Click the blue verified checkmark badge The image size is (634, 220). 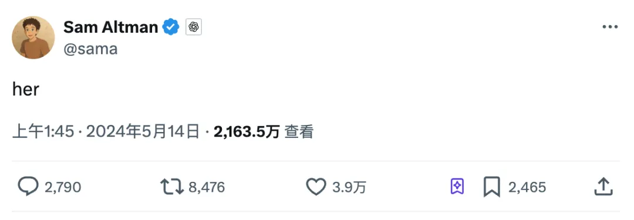[171, 27]
